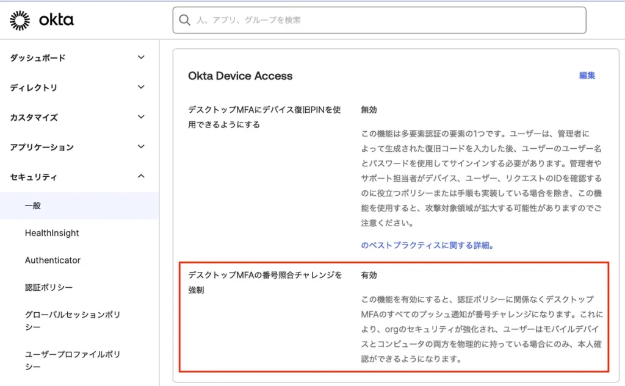Image resolution: width=625 pixels, height=386 pixels.
Task: Go to 認証ポリシー
Action: [49, 287]
